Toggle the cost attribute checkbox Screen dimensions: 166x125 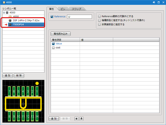pyautogui.click(x=53, y=48)
